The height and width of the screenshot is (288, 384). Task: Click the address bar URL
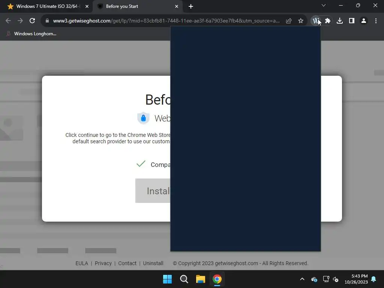(x=166, y=21)
